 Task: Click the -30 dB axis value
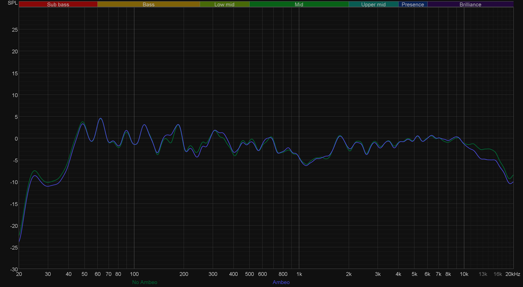point(14,269)
